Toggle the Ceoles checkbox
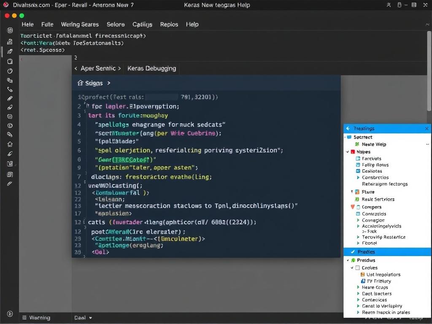 point(358,268)
